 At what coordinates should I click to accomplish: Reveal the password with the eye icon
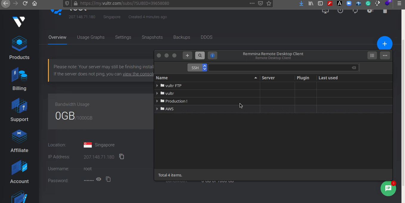click(x=99, y=179)
